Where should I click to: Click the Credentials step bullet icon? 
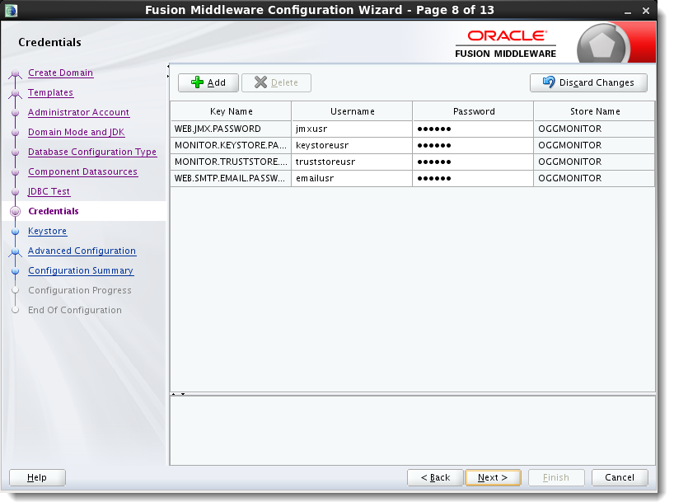[x=16, y=211]
